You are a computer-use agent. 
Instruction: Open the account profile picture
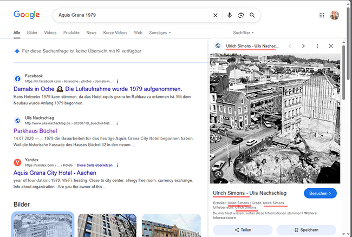pyautogui.click(x=334, y=15)
